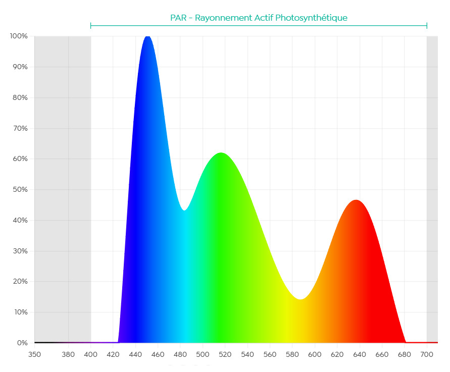Click the 560 wavelength axis label
The width and height of the screenshot is (450, 372).
(270, 354)
